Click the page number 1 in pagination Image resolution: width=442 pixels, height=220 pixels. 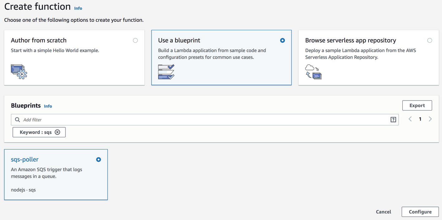(420, 119)
